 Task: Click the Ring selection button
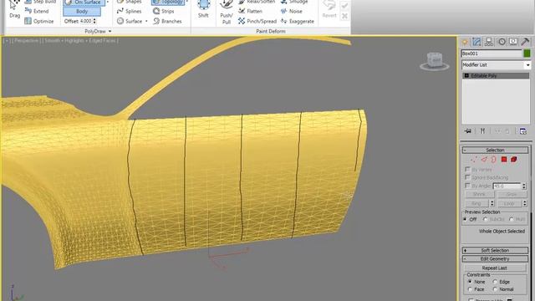tap(476, 204)
